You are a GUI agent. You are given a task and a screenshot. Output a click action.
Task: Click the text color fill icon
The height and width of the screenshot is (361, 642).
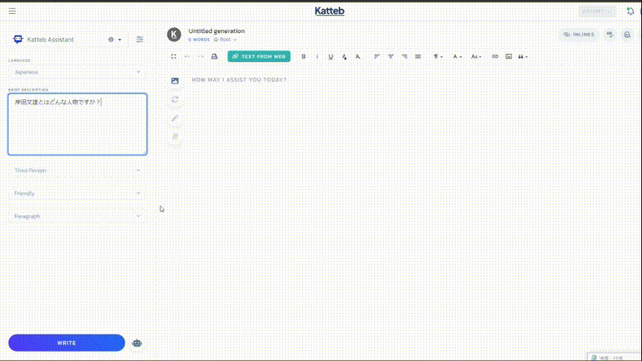point(344,57)
